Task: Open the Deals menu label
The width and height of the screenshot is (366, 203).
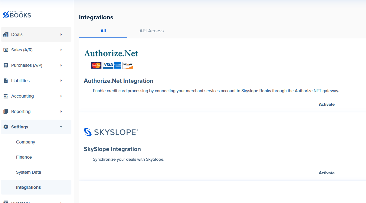Action: 17,34
